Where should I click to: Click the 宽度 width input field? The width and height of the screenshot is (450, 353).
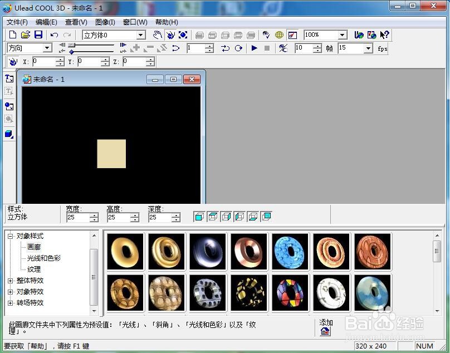pos(78,218)
